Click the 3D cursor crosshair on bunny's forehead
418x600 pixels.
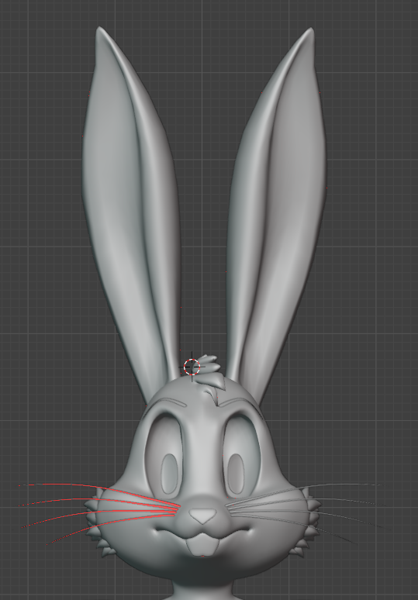click(x=192, y=367)
